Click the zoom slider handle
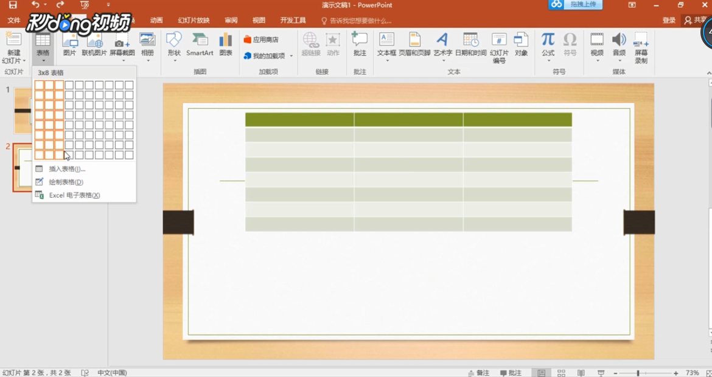This screenshot has width=712, height=377. tap(638, 373)
